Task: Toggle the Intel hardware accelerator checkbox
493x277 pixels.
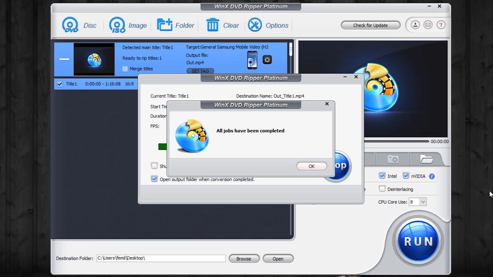Action: pyautogui.click(x=382, y=176)
